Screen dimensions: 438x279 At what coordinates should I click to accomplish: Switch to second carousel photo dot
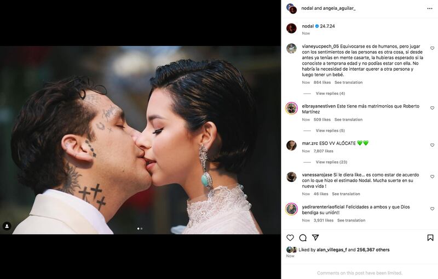pos(142,229)
